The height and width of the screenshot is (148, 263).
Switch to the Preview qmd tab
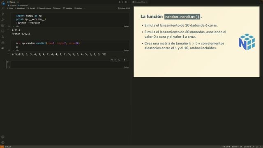(x=140, y=2)
